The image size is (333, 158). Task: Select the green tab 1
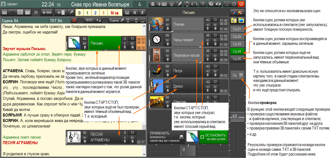pyautogui.click(x=87, y=12)
